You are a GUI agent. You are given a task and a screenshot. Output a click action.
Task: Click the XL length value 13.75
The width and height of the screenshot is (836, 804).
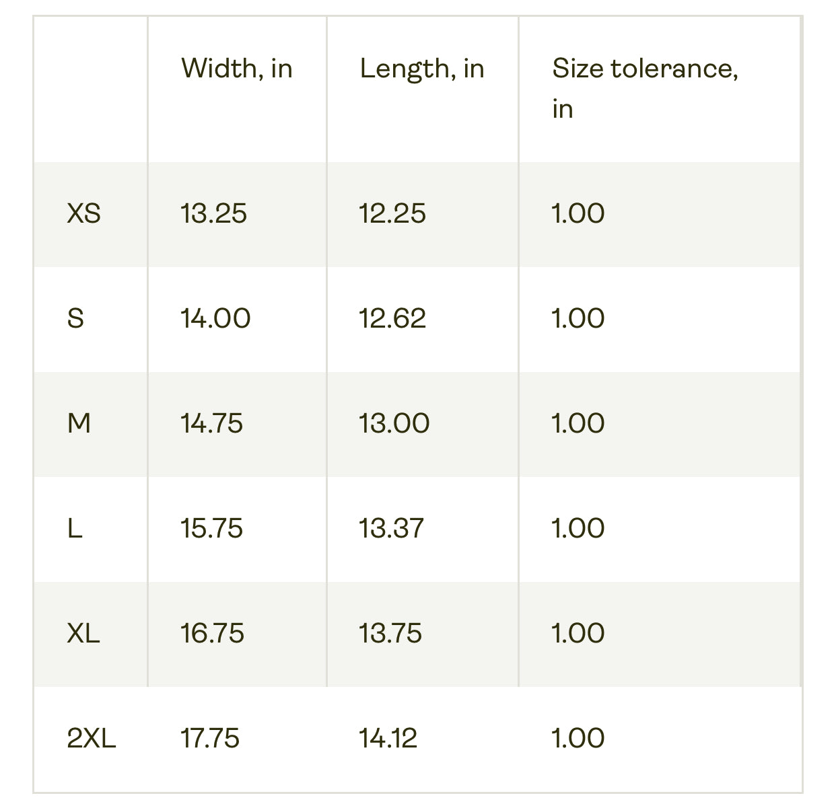click(390, 633)
